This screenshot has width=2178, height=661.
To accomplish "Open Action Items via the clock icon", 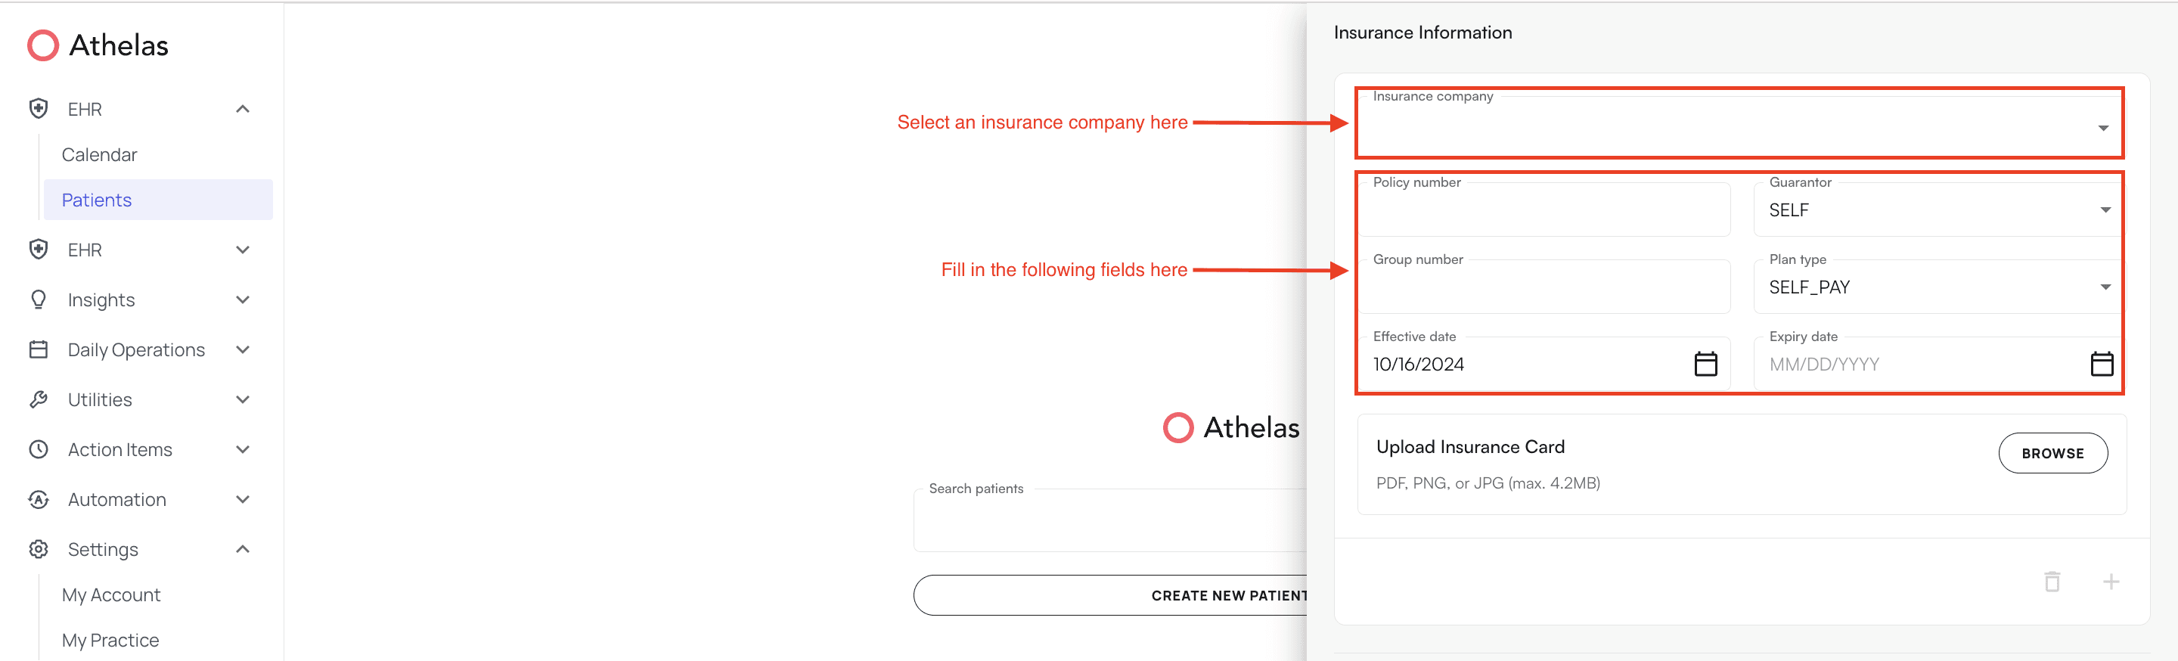I will (x=39, y=448).
